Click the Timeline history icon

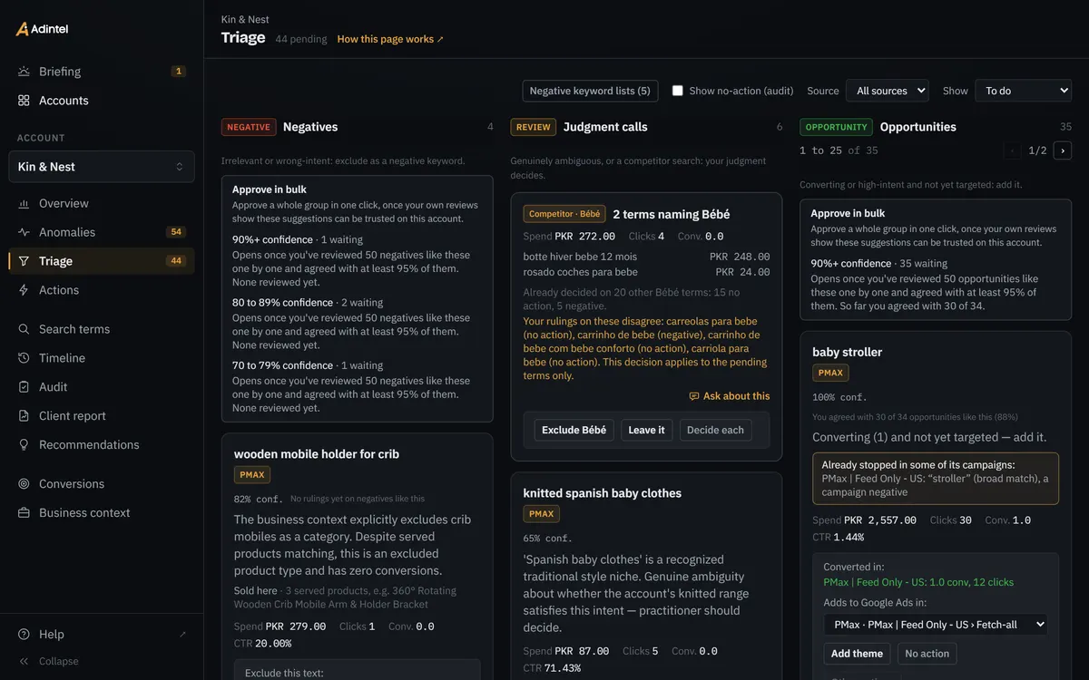(x=24, y=358)
